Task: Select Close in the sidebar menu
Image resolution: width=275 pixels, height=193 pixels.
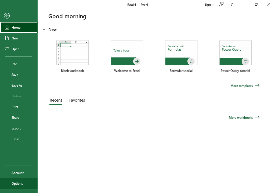Action: click(19, 139)
